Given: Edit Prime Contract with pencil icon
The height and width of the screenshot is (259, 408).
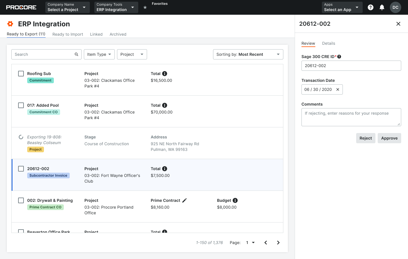Looking at the screenshot, I should (x=184, y=200).
